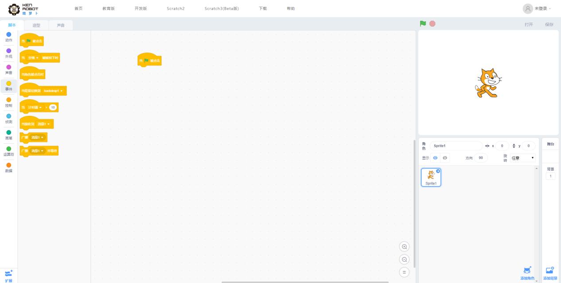Open 消息1 dropdown in 当接收到 block

point(44,124)
